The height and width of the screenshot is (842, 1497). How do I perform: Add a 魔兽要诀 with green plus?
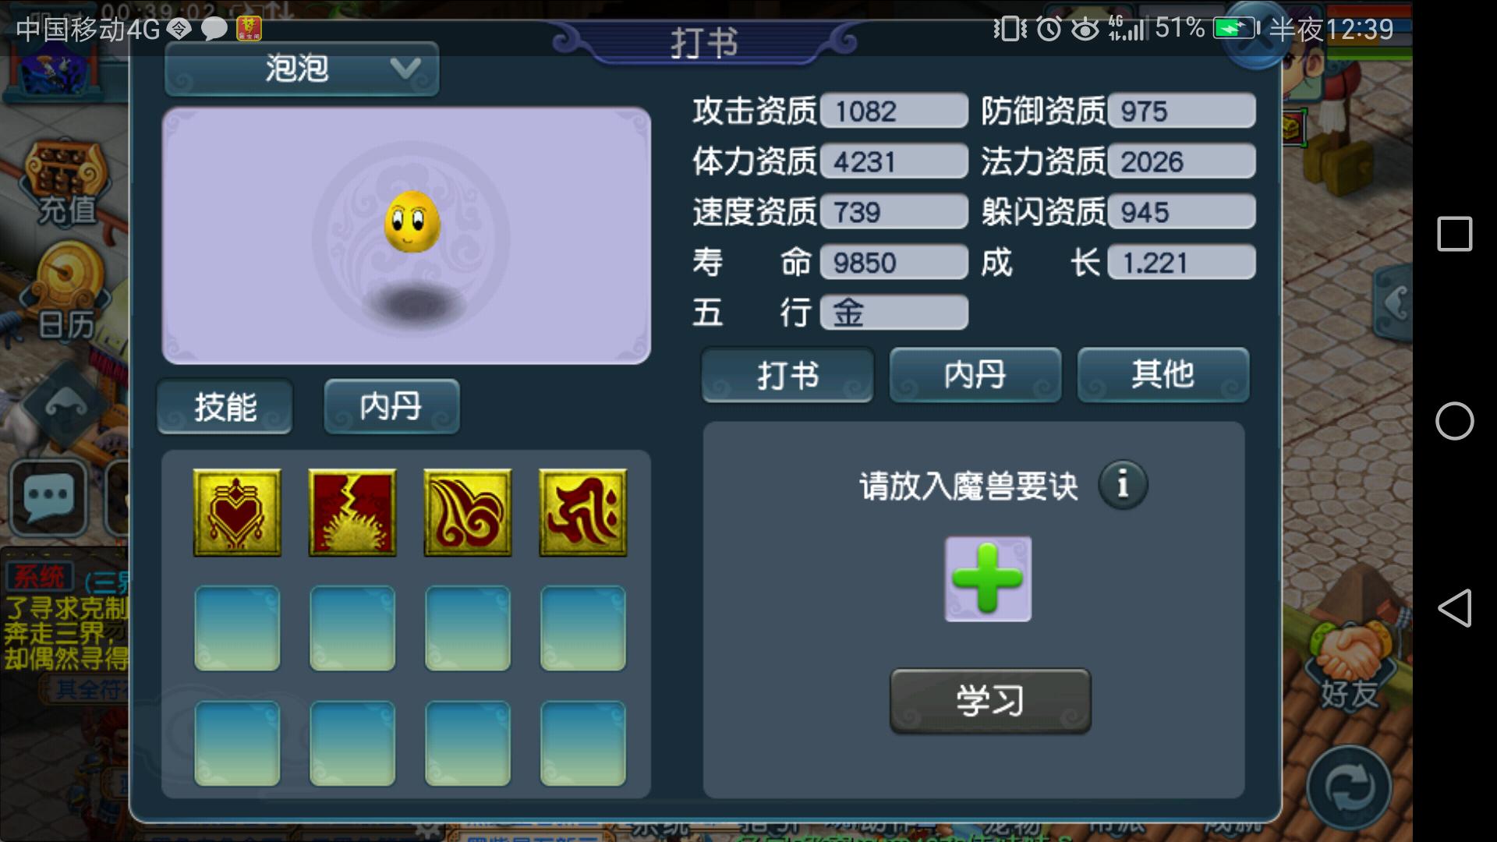click(x=988, y=579)
